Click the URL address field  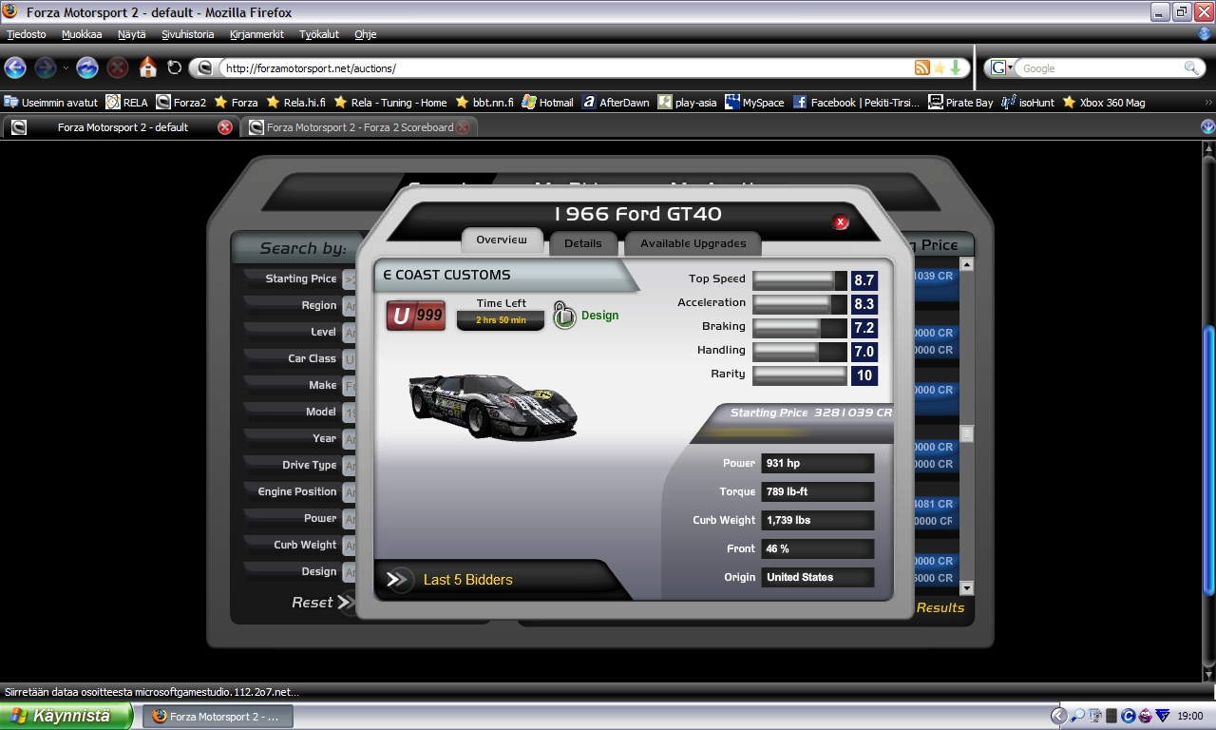(x=560, y=68)
